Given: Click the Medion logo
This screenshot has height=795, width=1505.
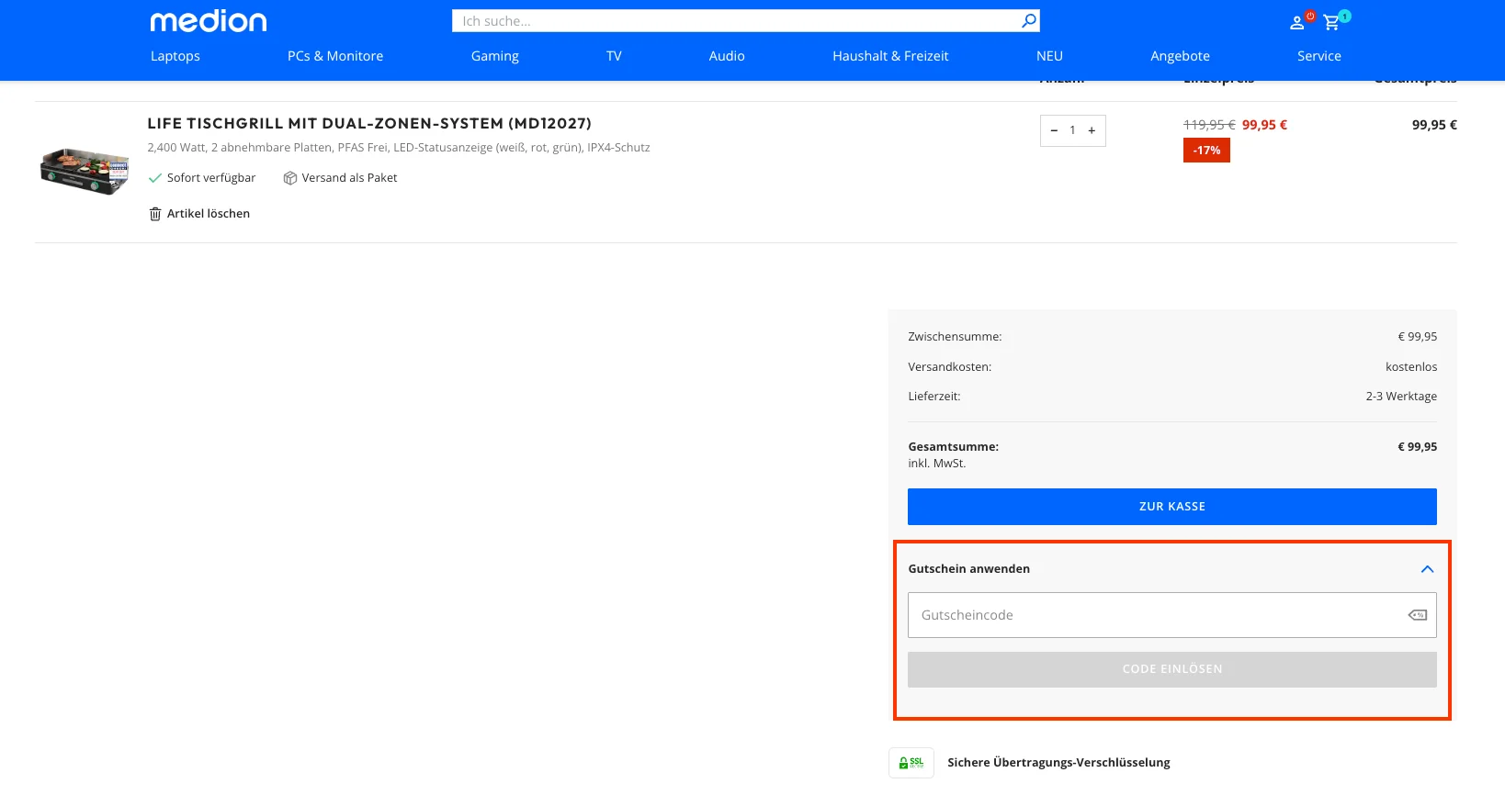Looking at the screenshot, I should 209,21.
